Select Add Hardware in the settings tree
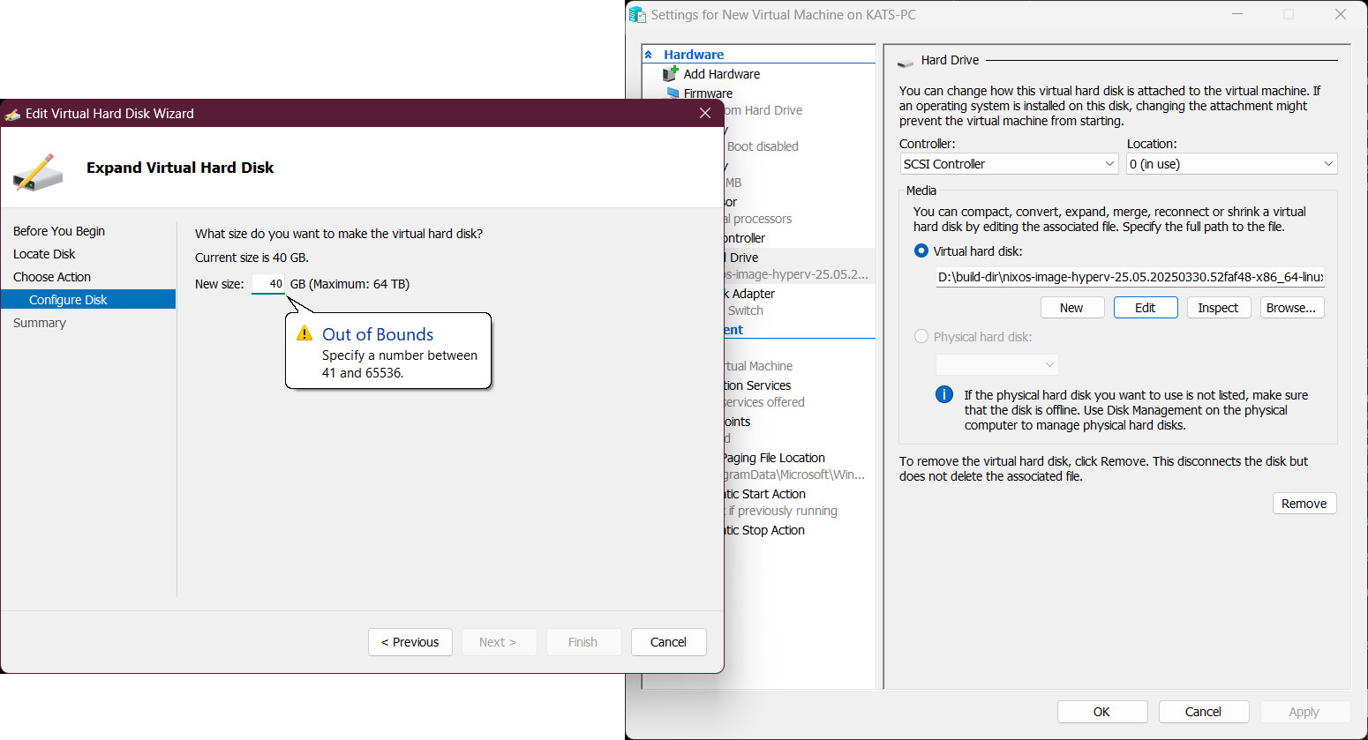The height and width of the screenshot is (740, 1368). point(722,74)
